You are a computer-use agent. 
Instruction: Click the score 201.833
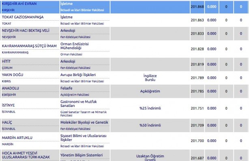click(x=197, y=34)
